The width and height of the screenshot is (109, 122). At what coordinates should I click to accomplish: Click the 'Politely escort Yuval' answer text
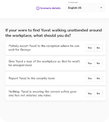[x=44, y=48]
